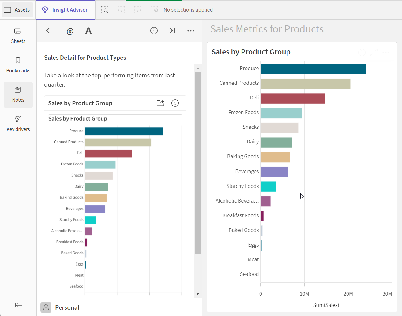The height and width of the screenshot is (316, 402).
Task: Click the note scrollbar down arrow
Action: pyautogui.click(x=198, y=294)
